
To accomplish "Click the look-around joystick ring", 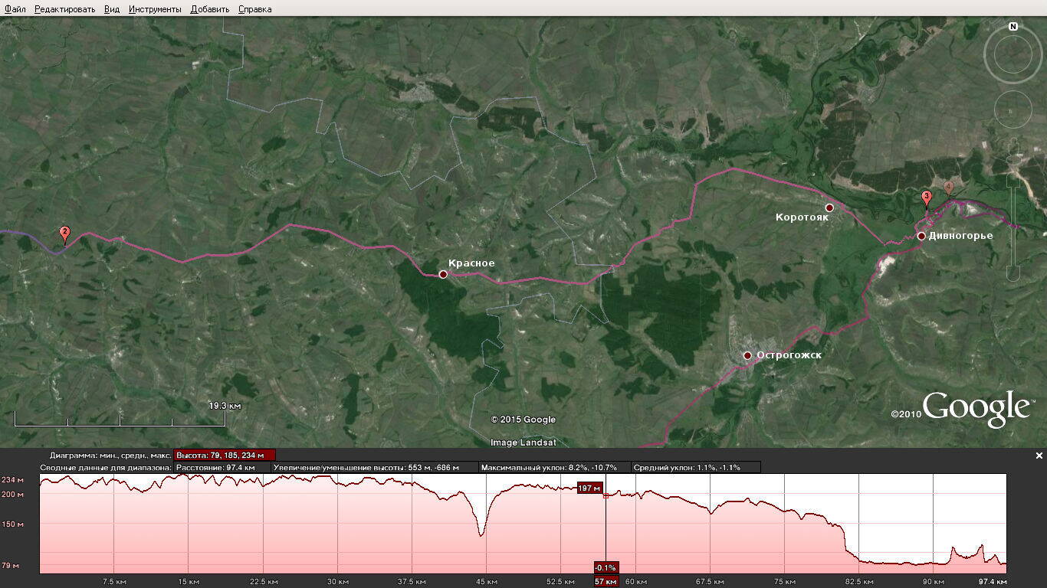I will 1013,54.
